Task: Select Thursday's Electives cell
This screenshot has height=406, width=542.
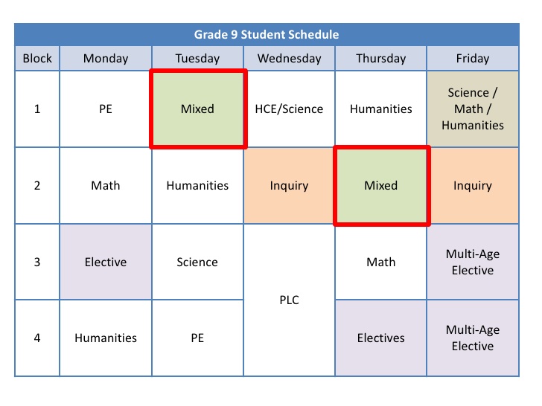Action: click(381, 338)
